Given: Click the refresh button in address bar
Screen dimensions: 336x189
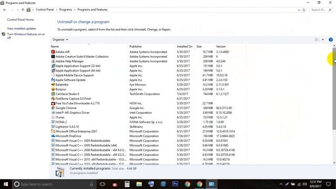Looking at the screenshot, I should pos(304,10).
